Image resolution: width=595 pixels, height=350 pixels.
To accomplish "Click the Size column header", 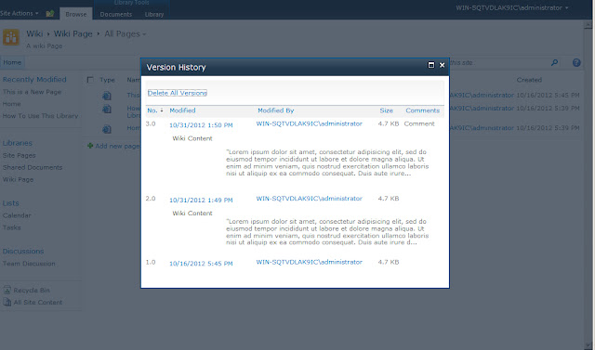I will point(387,110).
